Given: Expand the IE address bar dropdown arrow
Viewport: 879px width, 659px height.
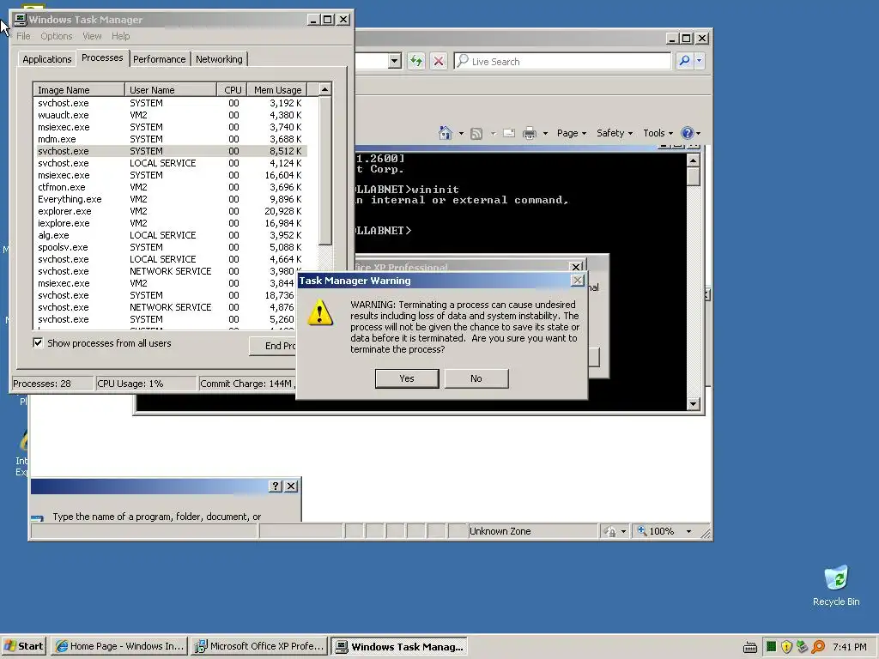Looking at the screenshot, I should pyautogui.click(x=395, y=61).
